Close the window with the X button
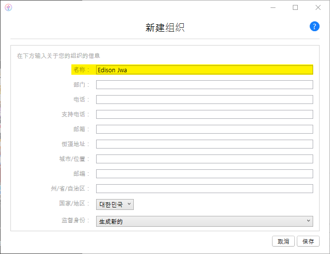The height and width of the screenshot is (254, 330). tap(318, 7)
